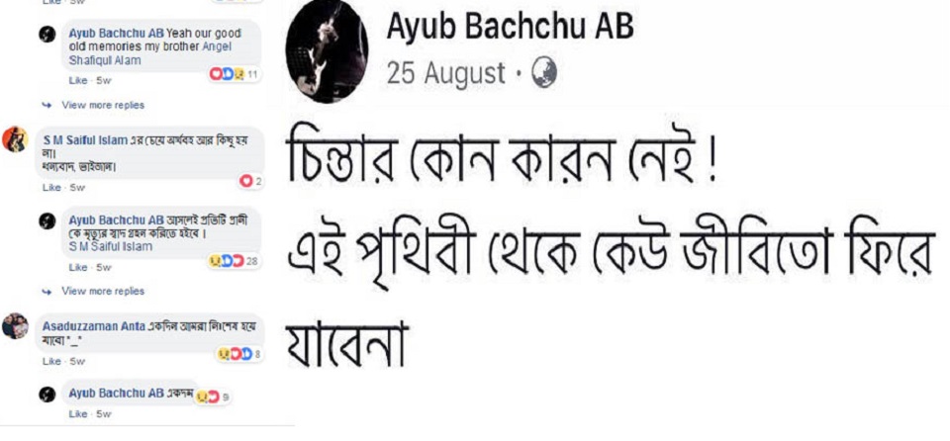Click Asaduzzaman Anta's profile avatar
950x441 pixels.
coord(15,326)
